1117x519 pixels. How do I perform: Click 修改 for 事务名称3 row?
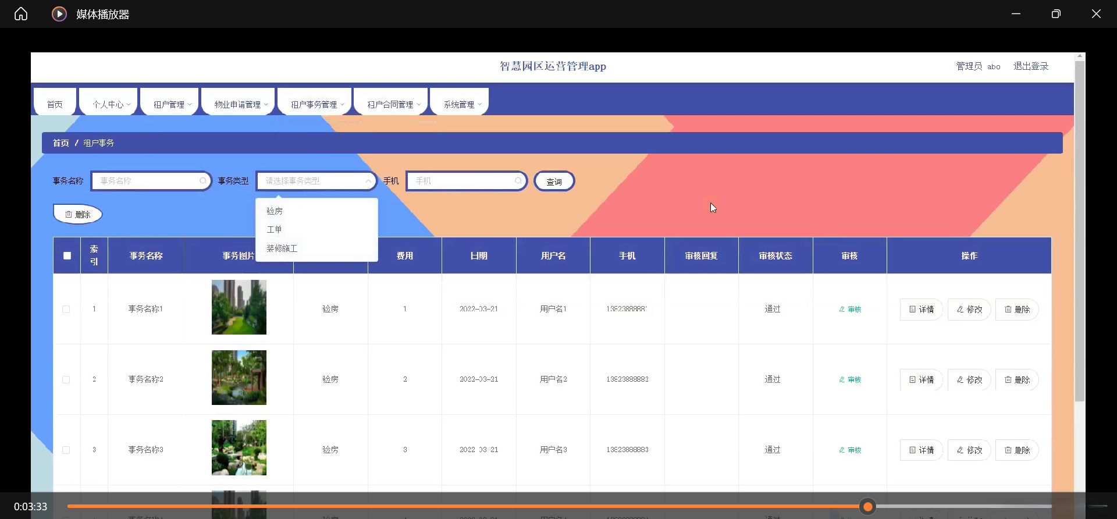tap(969, 450)
